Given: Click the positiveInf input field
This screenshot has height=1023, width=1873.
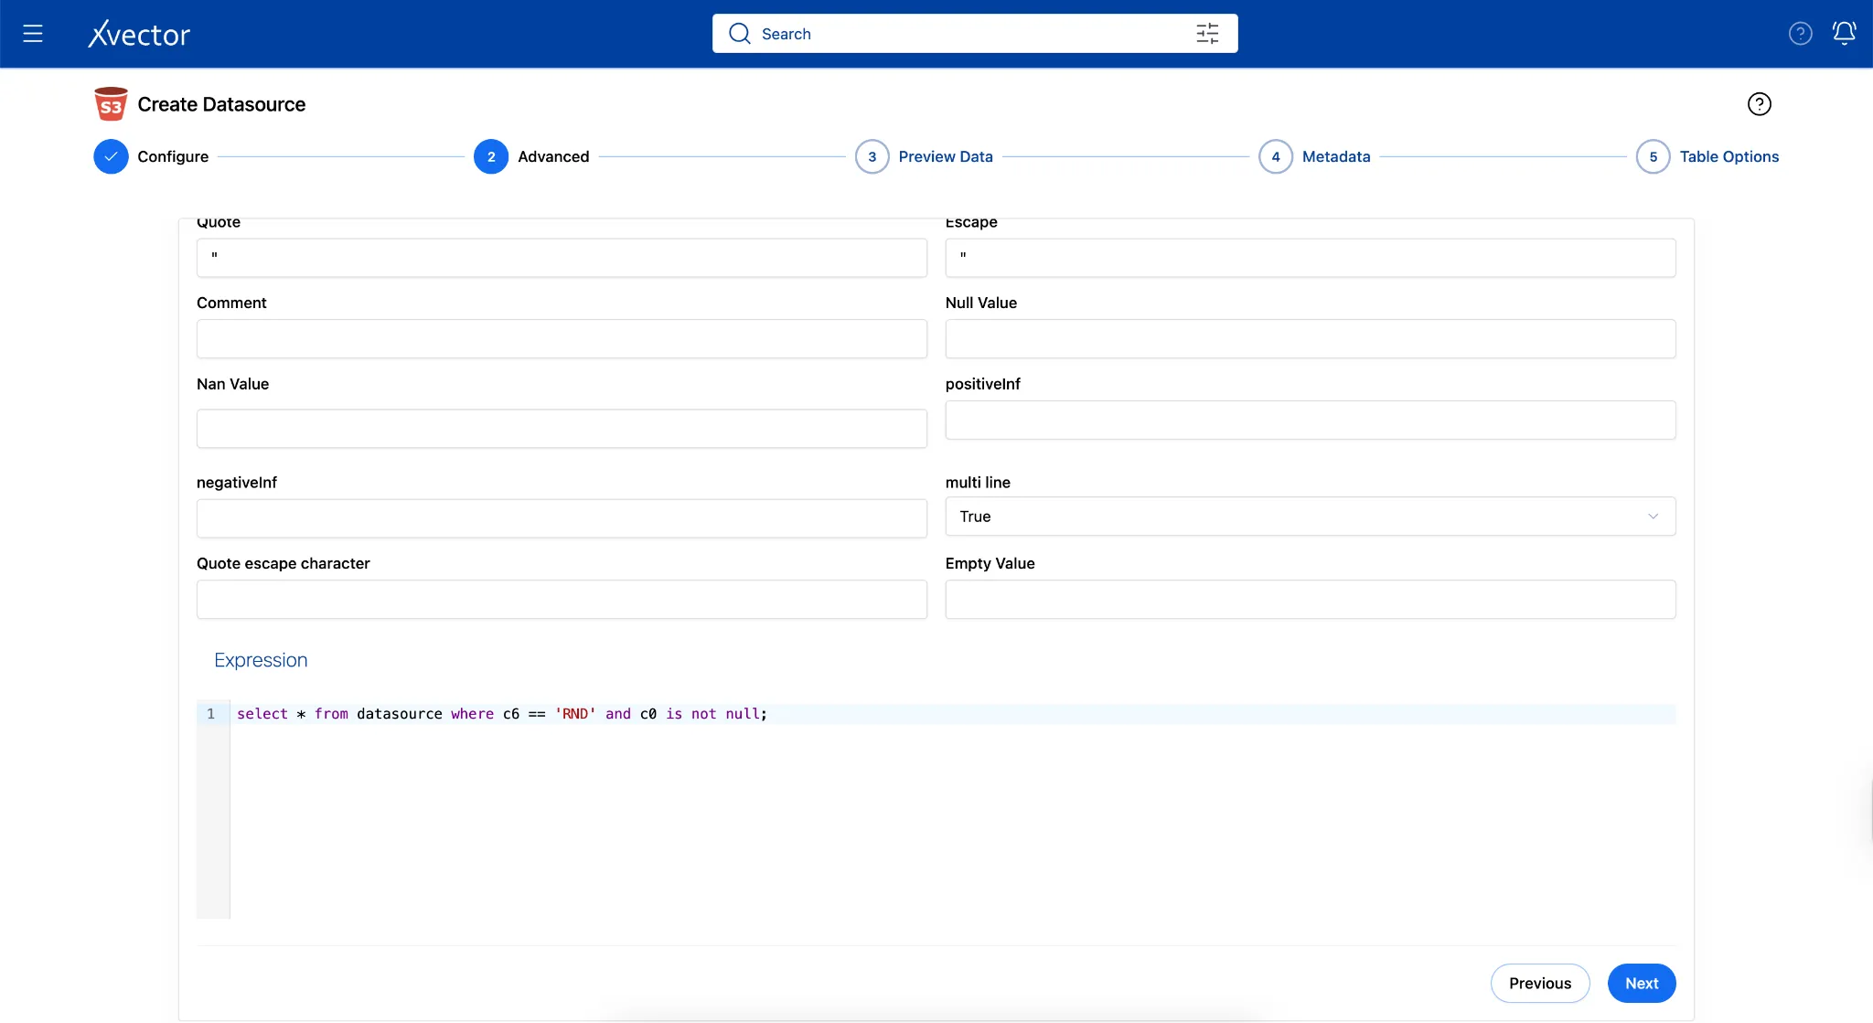Looking at the screenshot, I should 1310,420.
